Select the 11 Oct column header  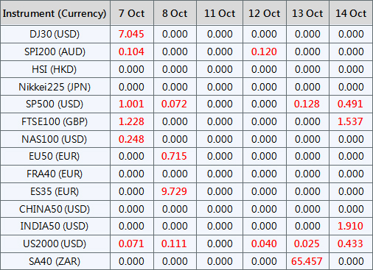click(x=220, y=13)
